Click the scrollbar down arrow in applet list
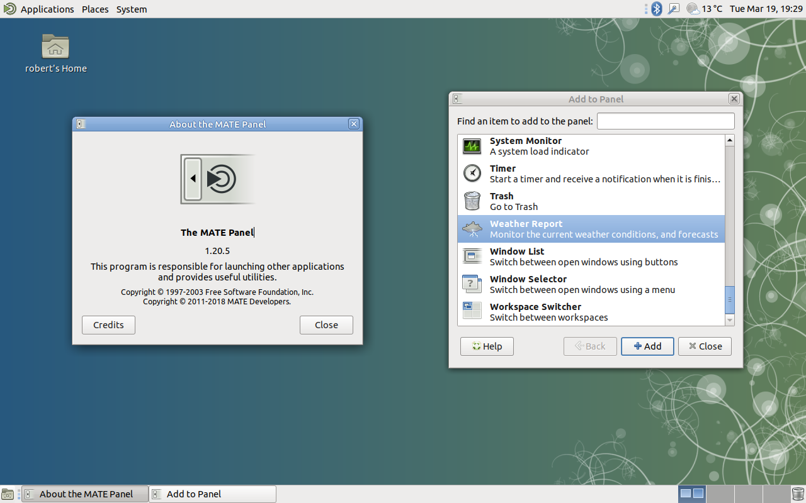 [730, 320]
